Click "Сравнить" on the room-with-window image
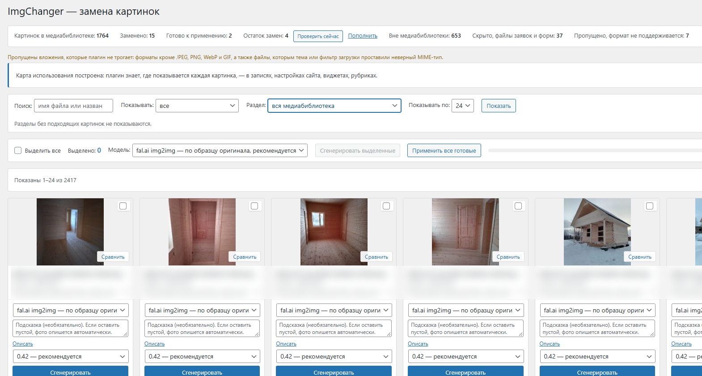 376,257
